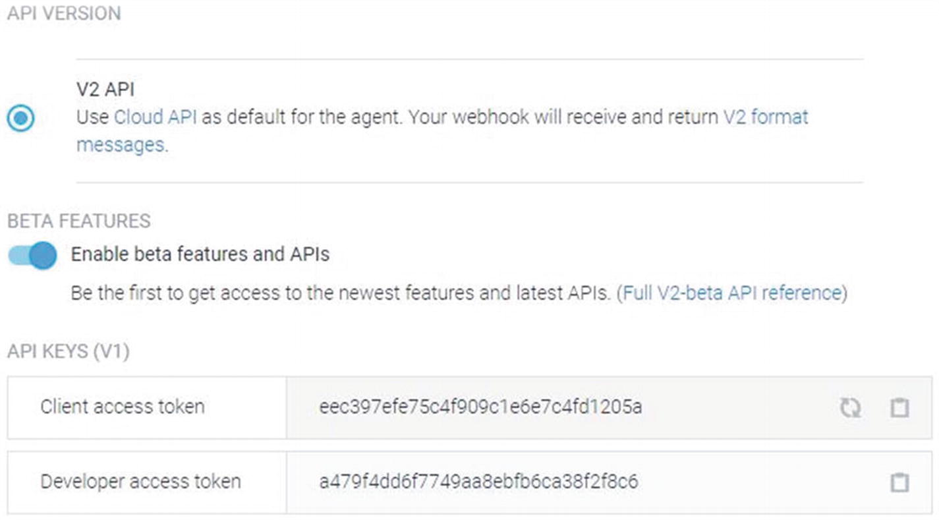Regenerate the client access token

click(x=850, y=408)
